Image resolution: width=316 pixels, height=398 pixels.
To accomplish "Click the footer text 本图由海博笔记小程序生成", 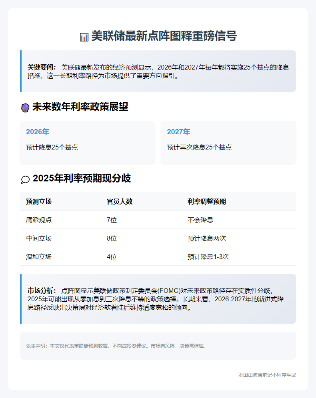I will point(267,375).
